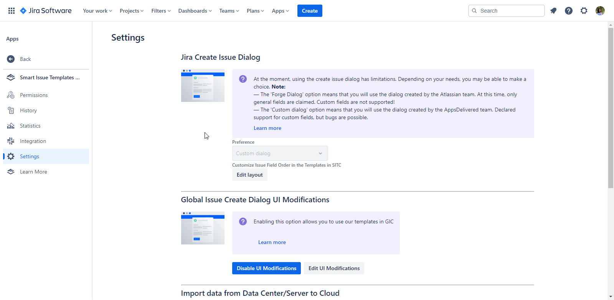Viewport: 614px width, 300px height.
Task: Click the Edit layout button
Action: 249,175
